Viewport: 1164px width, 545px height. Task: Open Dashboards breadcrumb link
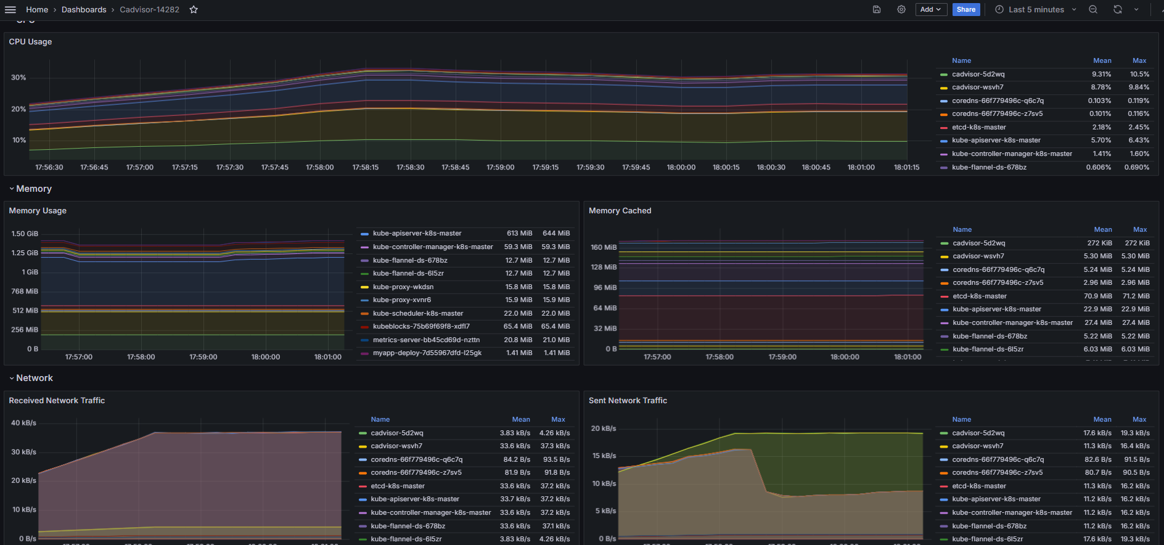[84, 9]
